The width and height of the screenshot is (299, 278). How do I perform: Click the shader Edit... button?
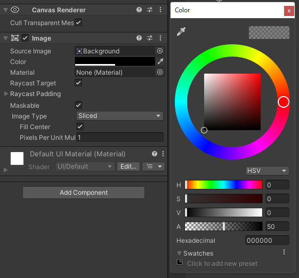[x=128, y=166]
